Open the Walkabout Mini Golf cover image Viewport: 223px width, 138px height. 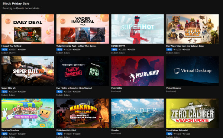pos(83,113)
